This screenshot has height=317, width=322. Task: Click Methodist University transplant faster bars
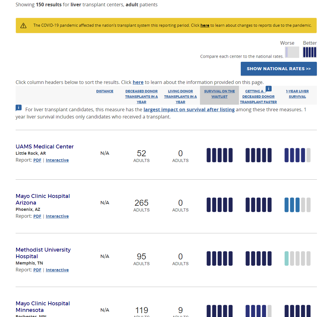(258, 259)
